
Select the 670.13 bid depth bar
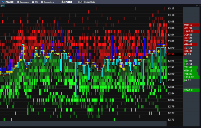click(190, 71)
